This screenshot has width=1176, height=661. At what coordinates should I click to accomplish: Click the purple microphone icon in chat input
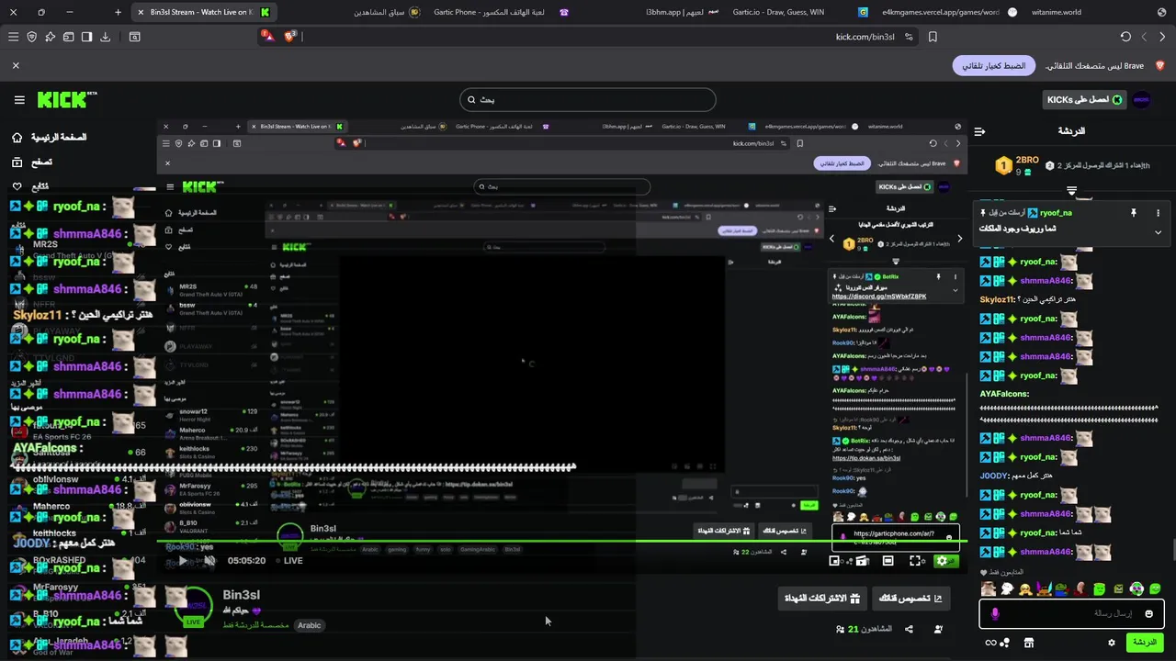click(995, 613)
